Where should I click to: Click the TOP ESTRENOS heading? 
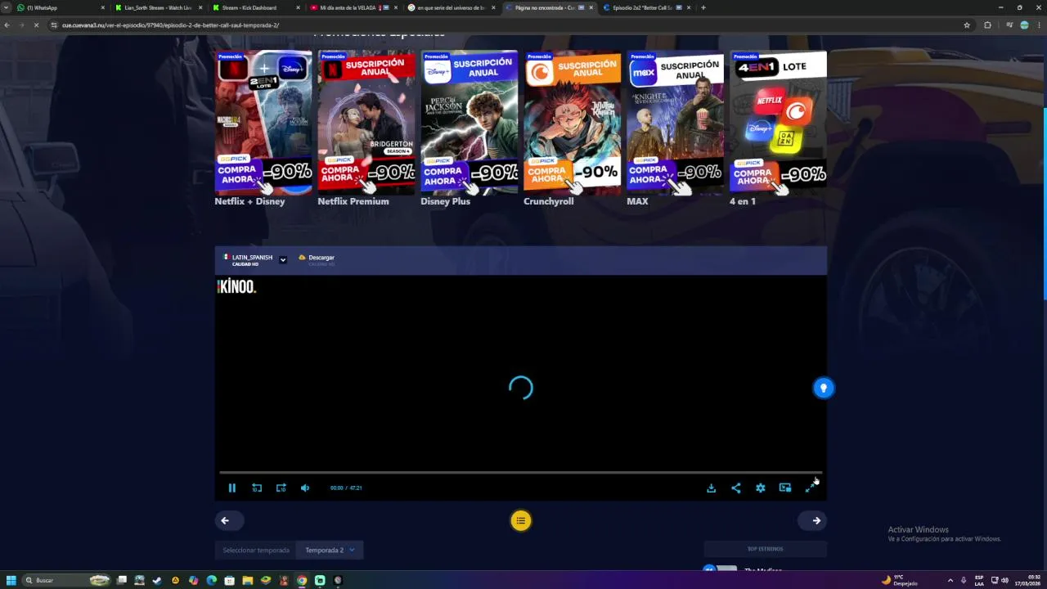click(x=765, y=549)
